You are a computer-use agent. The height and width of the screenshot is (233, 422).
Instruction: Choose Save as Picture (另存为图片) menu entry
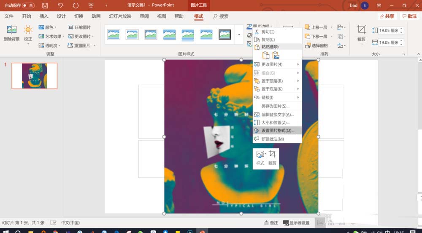click(x=277, y=106)
